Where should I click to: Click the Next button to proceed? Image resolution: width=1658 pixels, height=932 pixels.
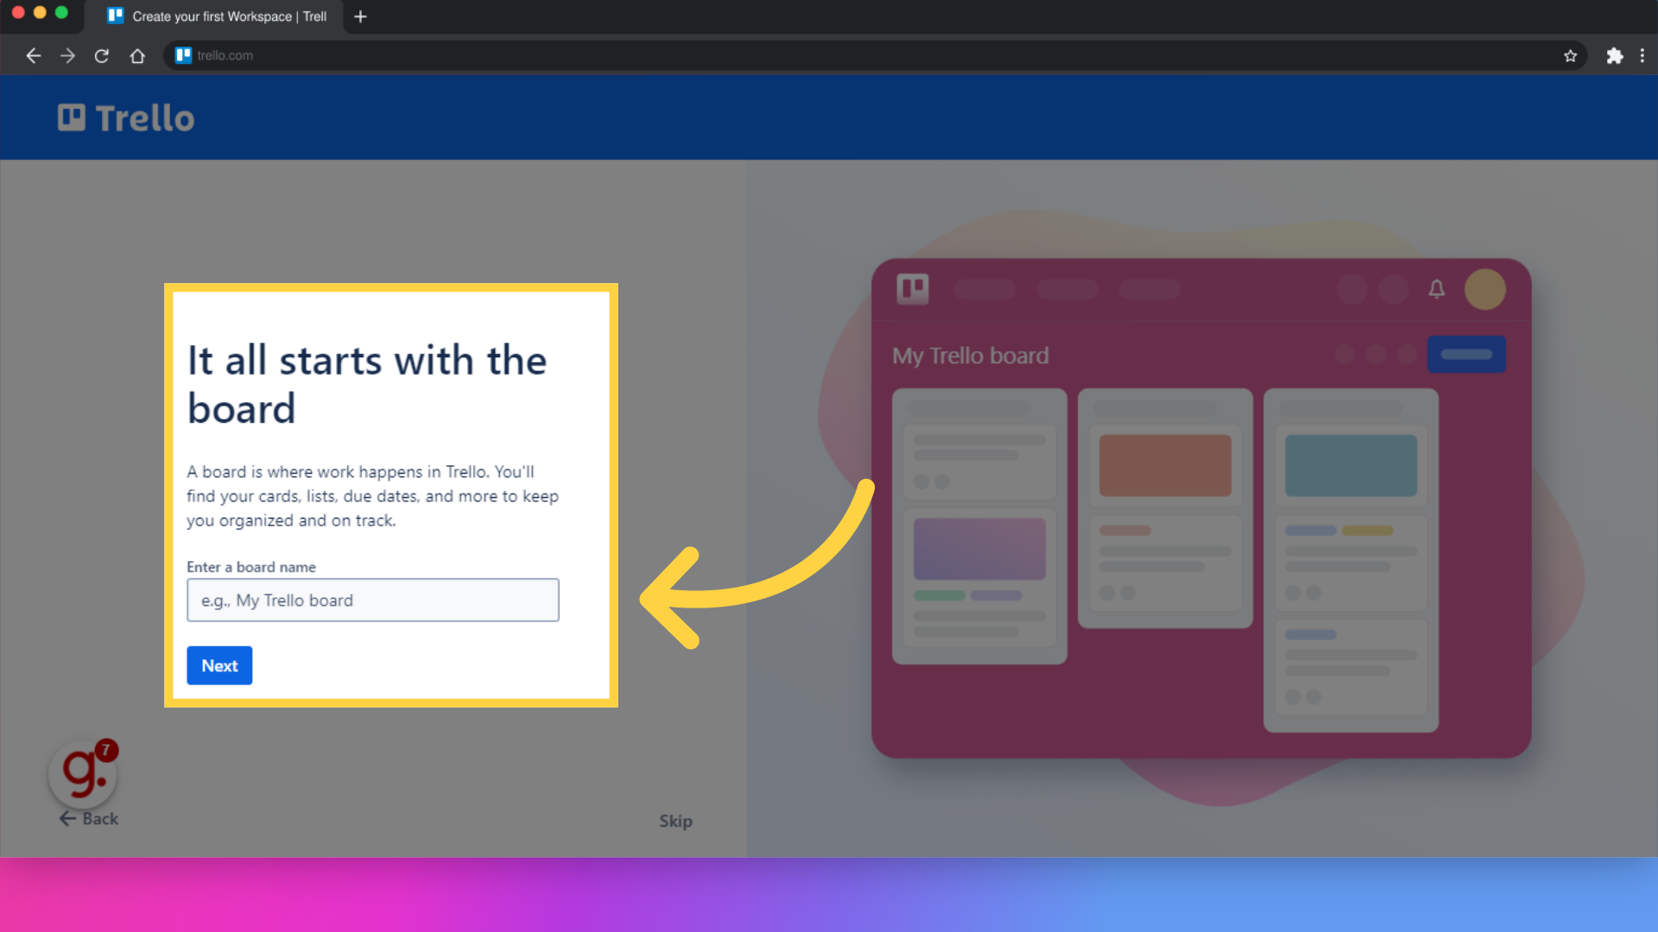(x=218, y=665)
